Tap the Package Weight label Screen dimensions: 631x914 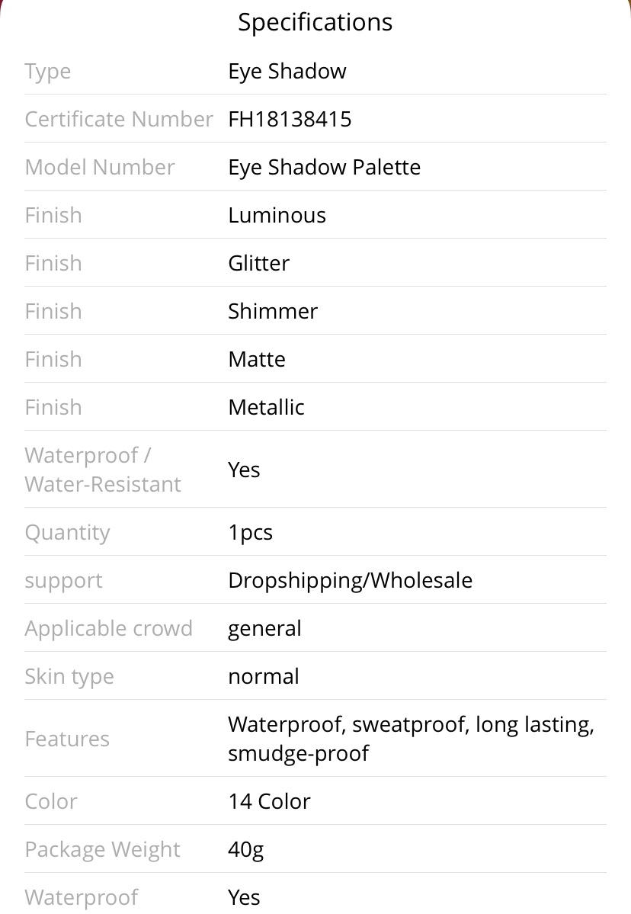(103, 849)
